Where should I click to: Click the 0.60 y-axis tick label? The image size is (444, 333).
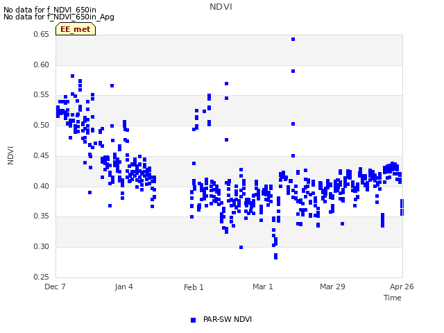tap(41, 65)
